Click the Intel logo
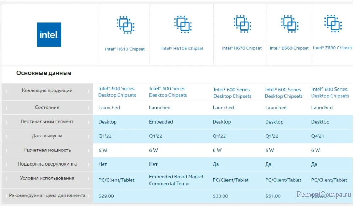Screen dimensions: 355x206 point(49,35)
